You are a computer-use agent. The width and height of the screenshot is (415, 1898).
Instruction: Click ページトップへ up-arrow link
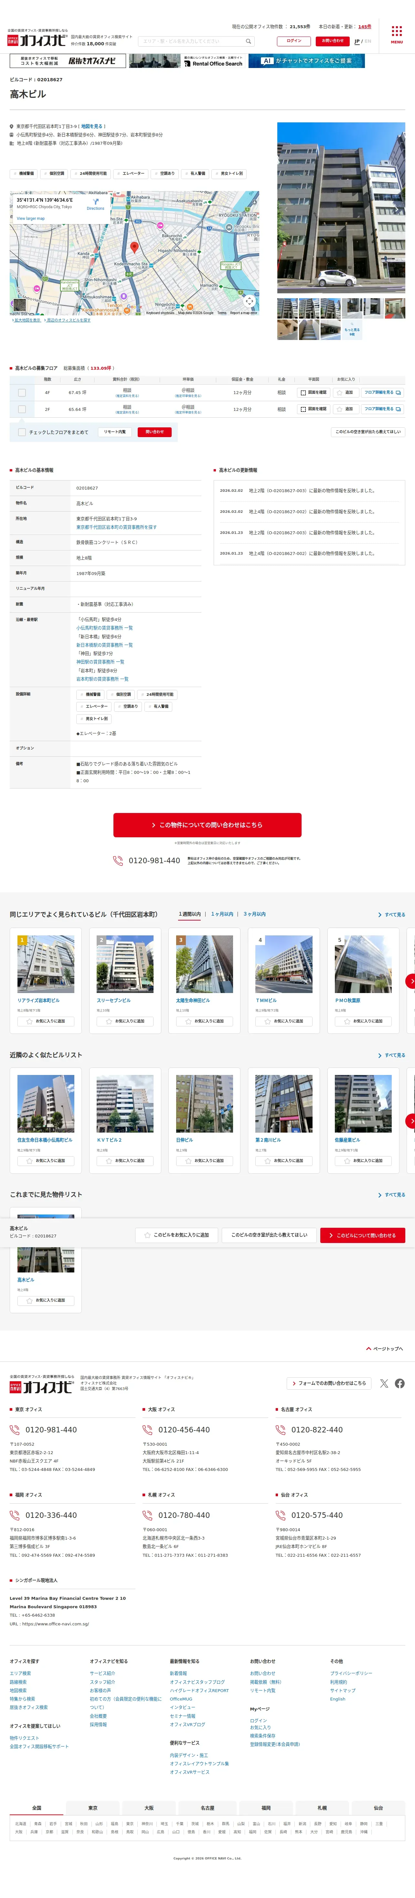[x=385, y=1349]
